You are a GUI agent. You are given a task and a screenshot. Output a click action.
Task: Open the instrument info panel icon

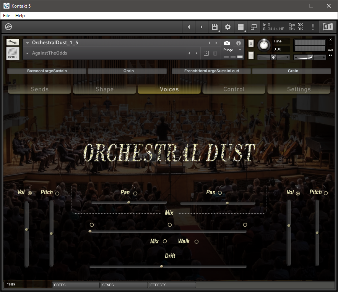239,43
